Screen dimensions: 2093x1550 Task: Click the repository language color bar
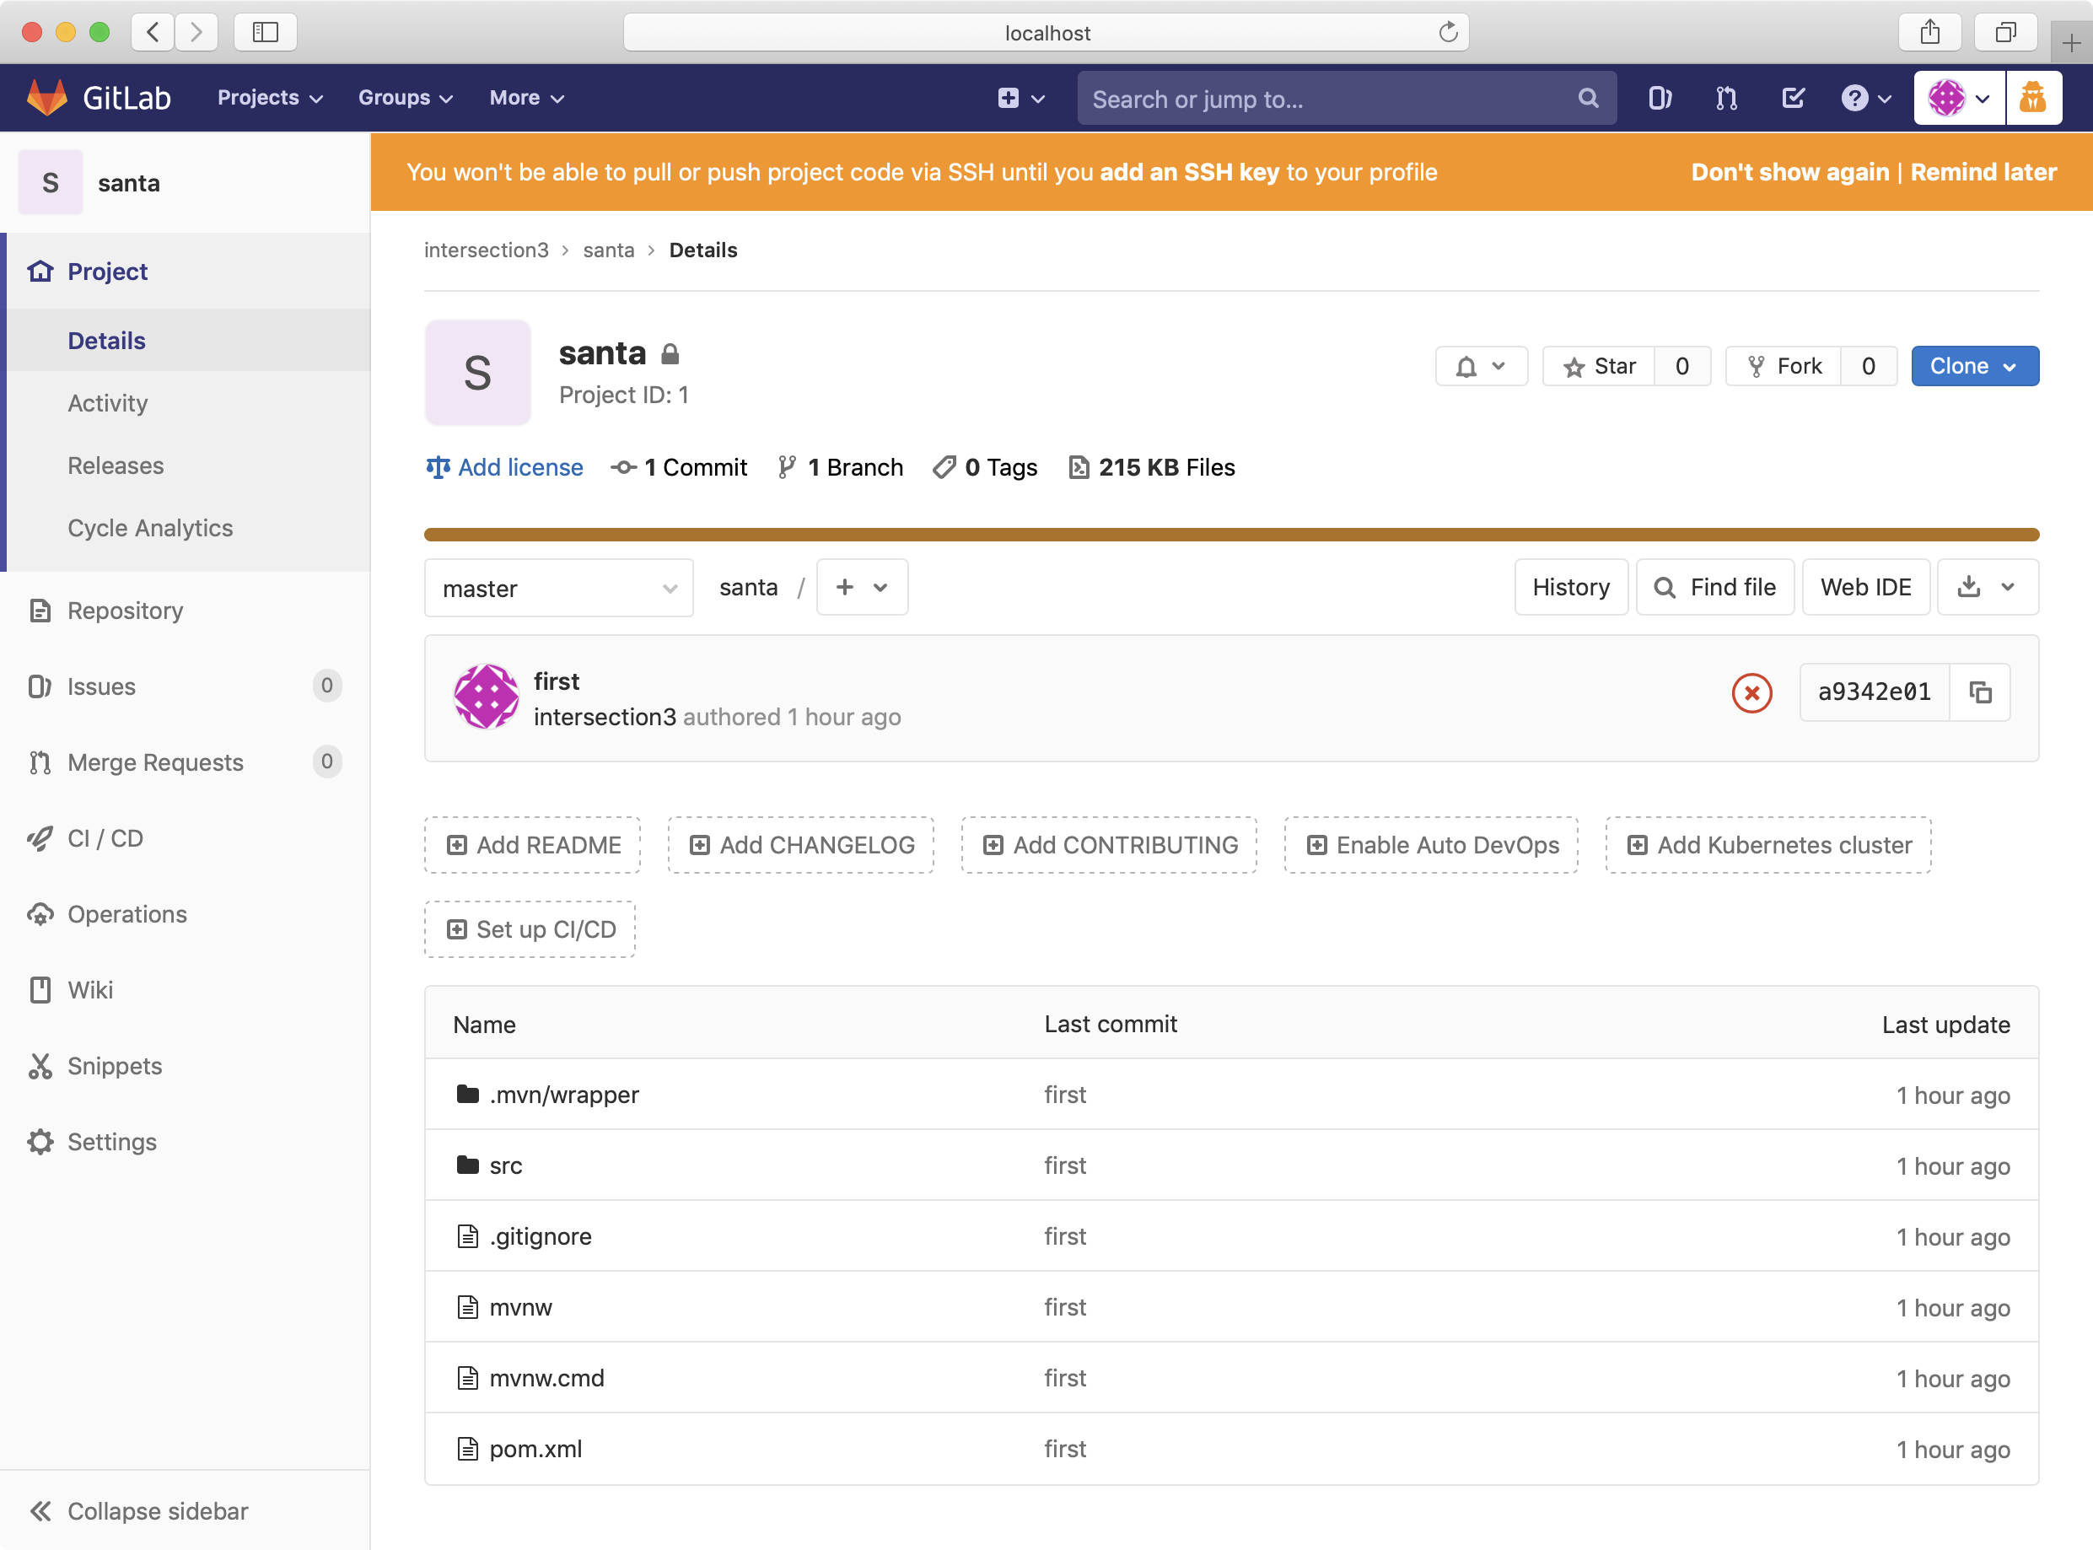[x=1231, y=535]
